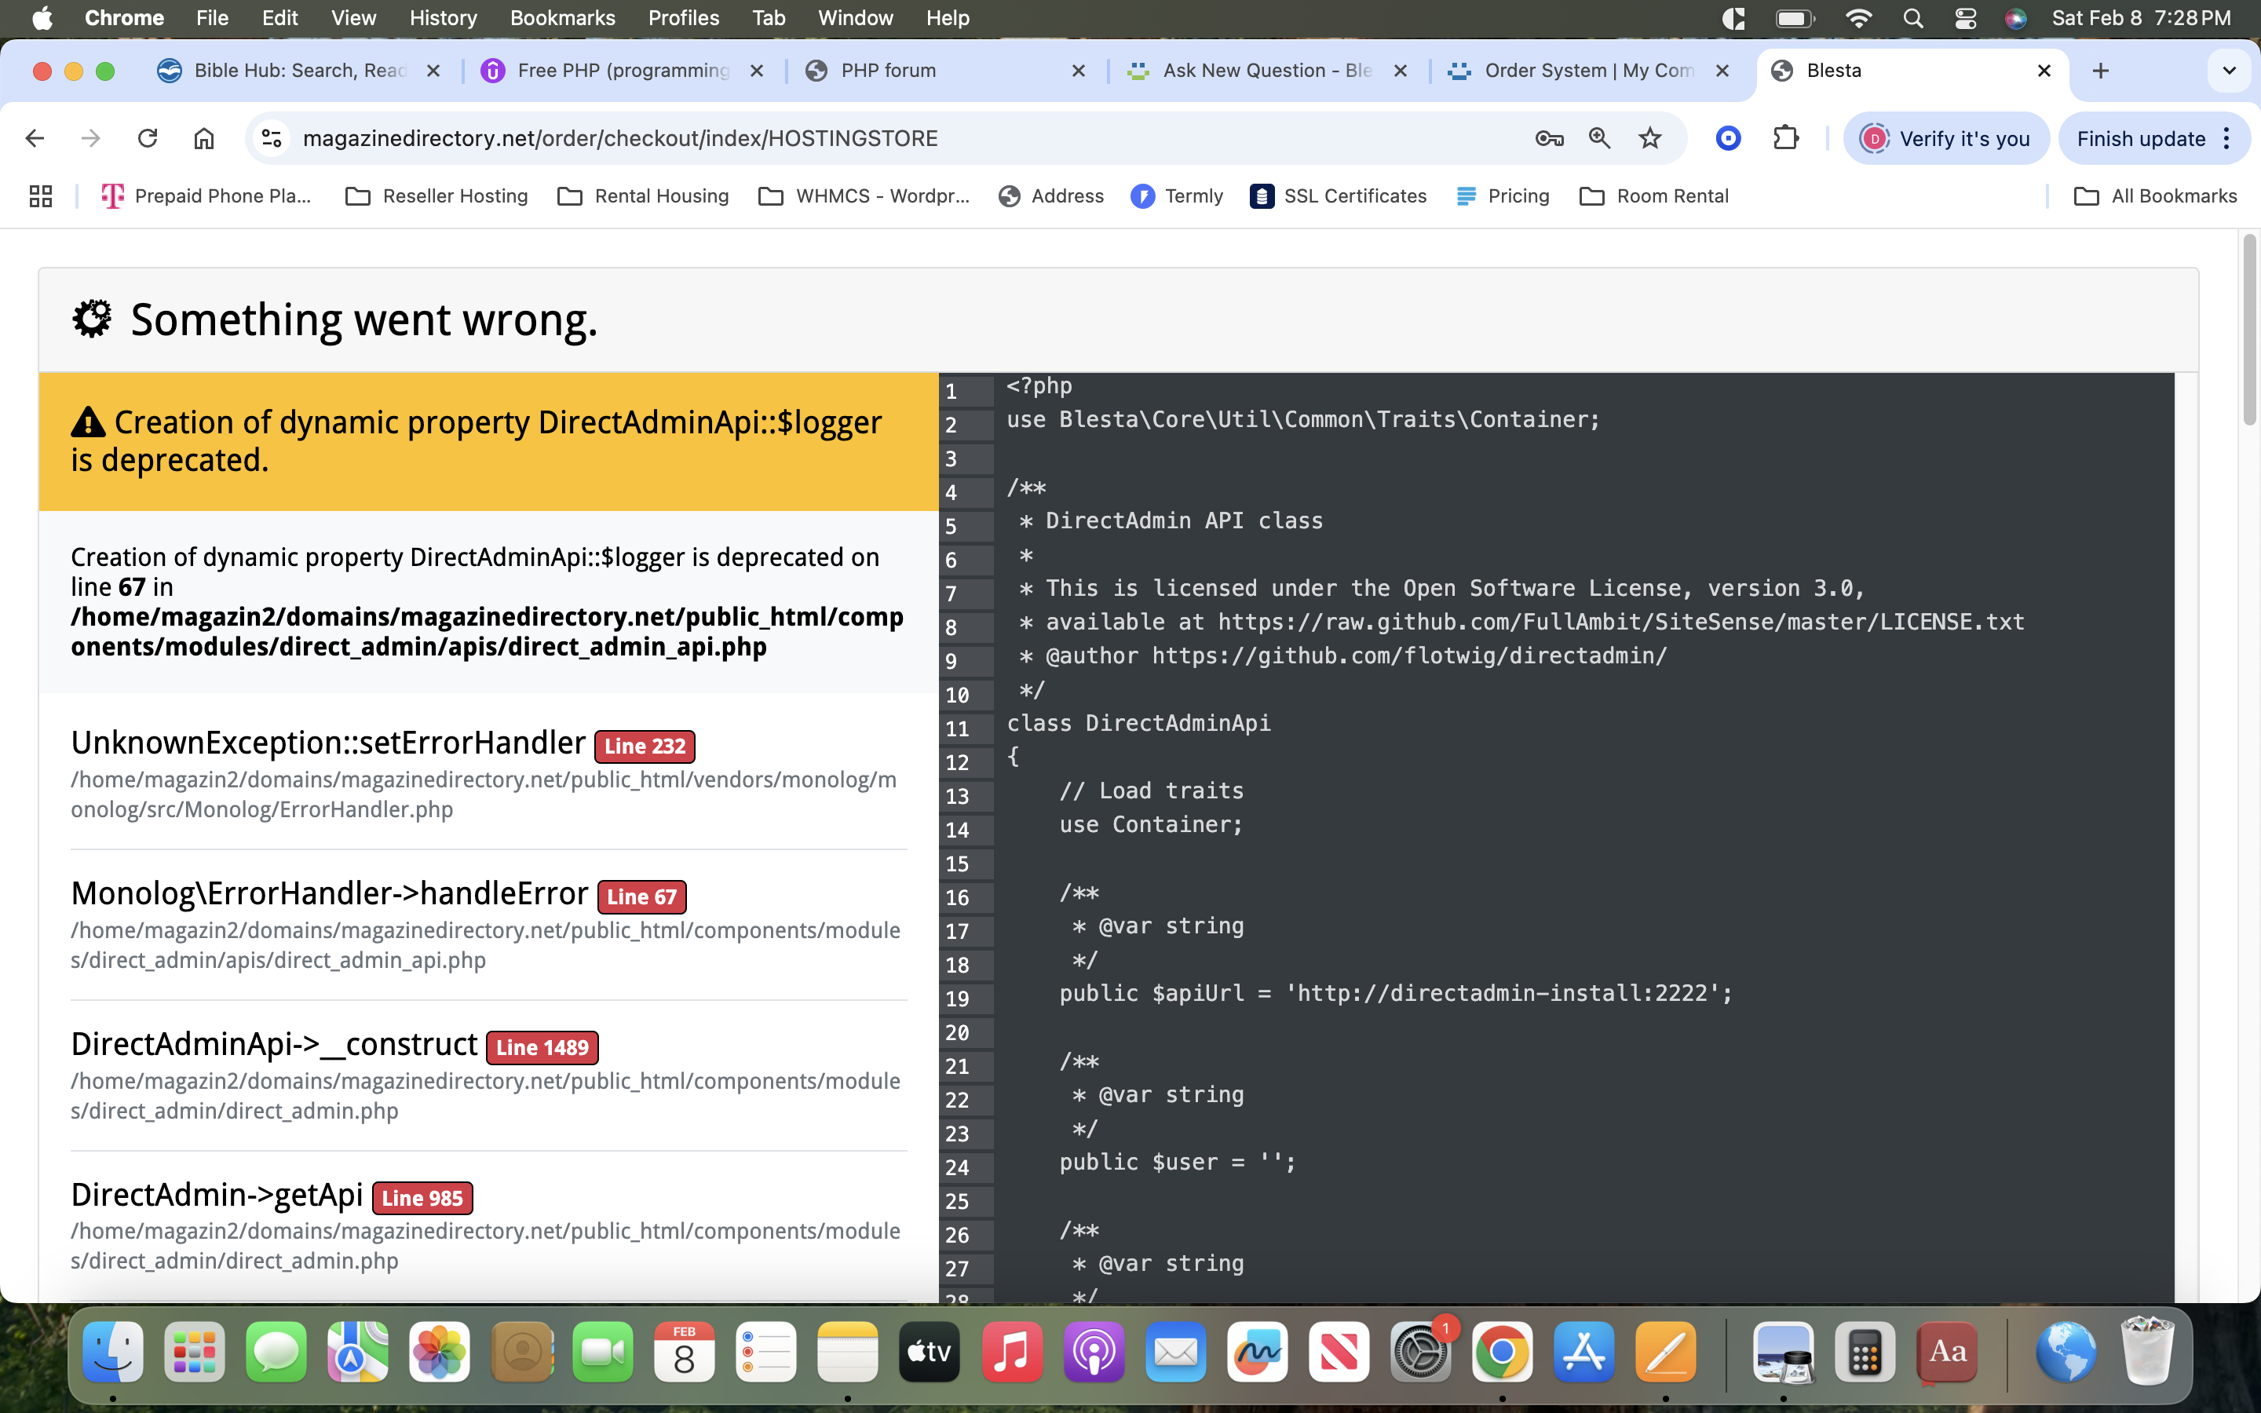Screen dimensions: 2261x1413
Task: Open the Termly bookmark
Action: coord(1178,196)
